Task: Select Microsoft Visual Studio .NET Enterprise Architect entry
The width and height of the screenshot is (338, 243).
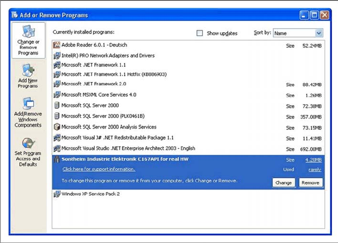Action: click(x=128, y=148)
